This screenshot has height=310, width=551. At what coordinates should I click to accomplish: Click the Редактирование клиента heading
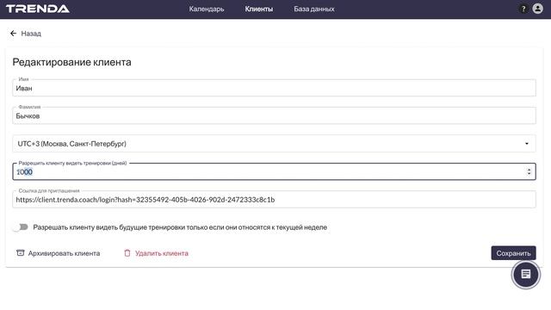coord(71,62)
